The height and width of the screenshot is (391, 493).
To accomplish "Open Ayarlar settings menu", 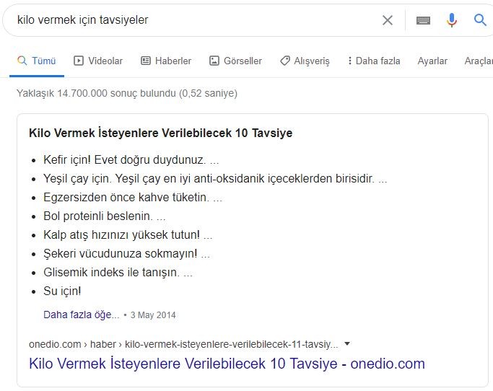I will (432, 61).
